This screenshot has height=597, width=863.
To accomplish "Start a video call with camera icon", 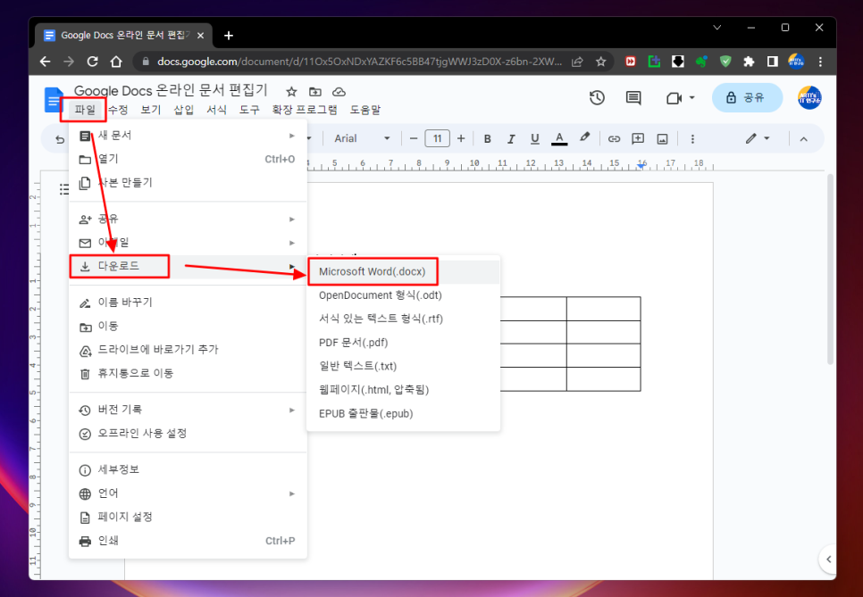I will (x=674, y=98).
